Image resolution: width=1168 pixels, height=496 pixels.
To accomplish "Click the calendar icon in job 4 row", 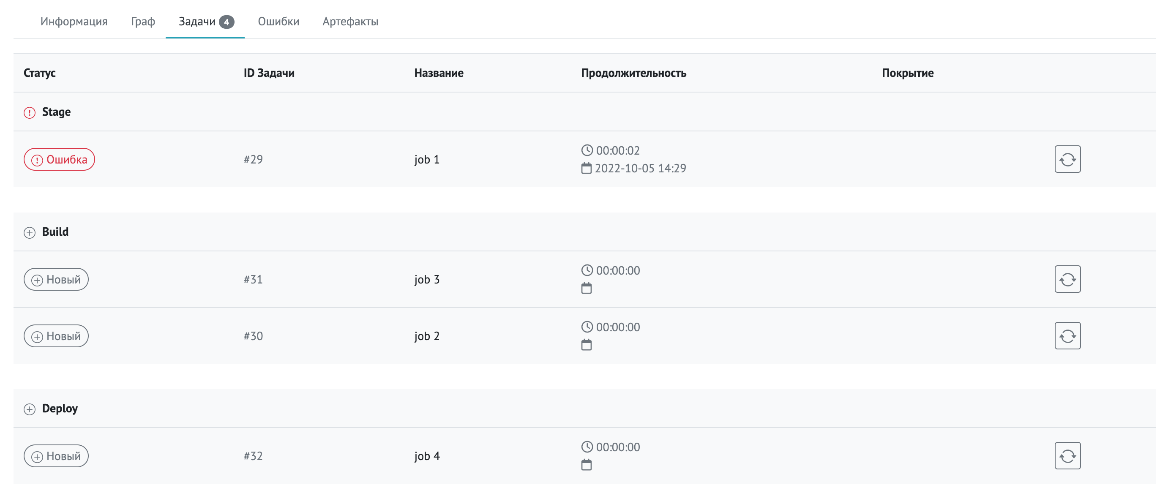I will (586, 465).
